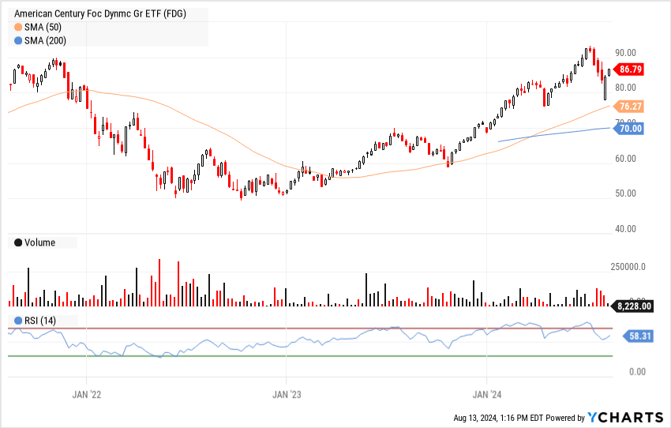Screen dimensions: 671x428
Task: Click the 0.00 RSI axis label
Action: pos(638,371)
